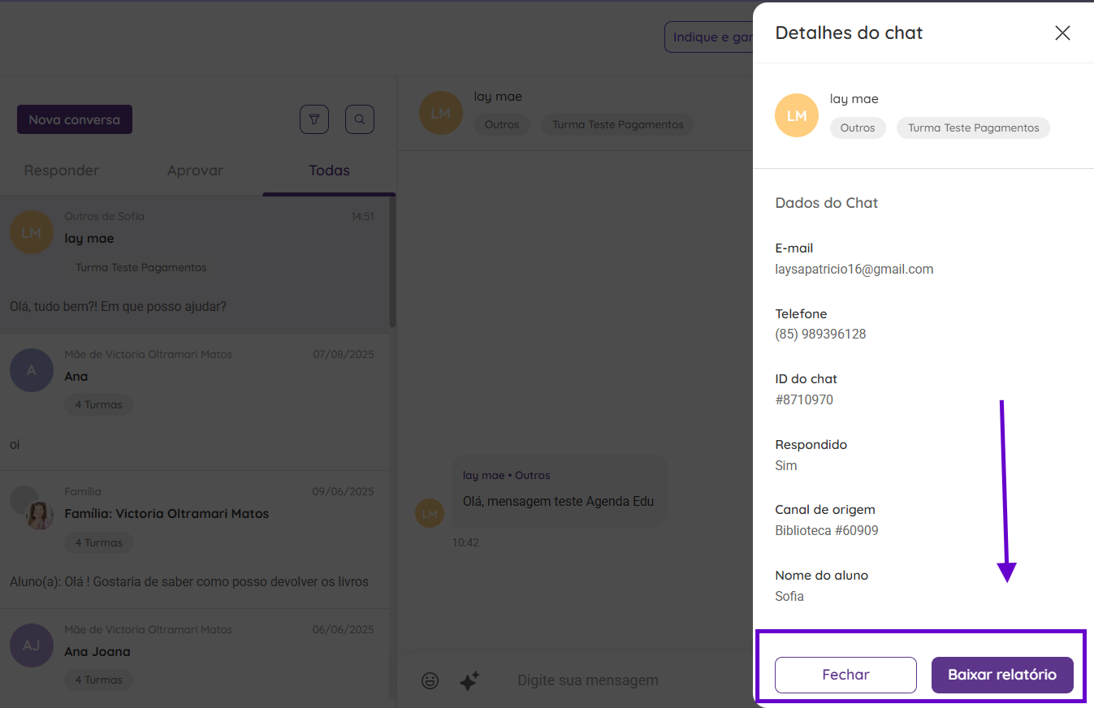Viewport: 1094px width, 708px height.
Task: Click the Família Victoria photo avatar
Action: point(39,516)
